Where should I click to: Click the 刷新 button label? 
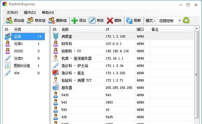pos(137,20)
